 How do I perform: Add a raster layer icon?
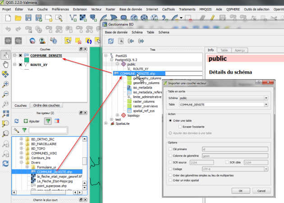pyautogui.click(x=83, y=18)
